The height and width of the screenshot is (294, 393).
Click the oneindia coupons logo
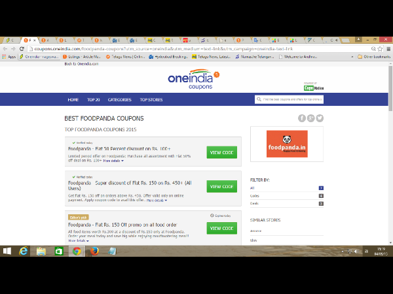coord(194,79)
